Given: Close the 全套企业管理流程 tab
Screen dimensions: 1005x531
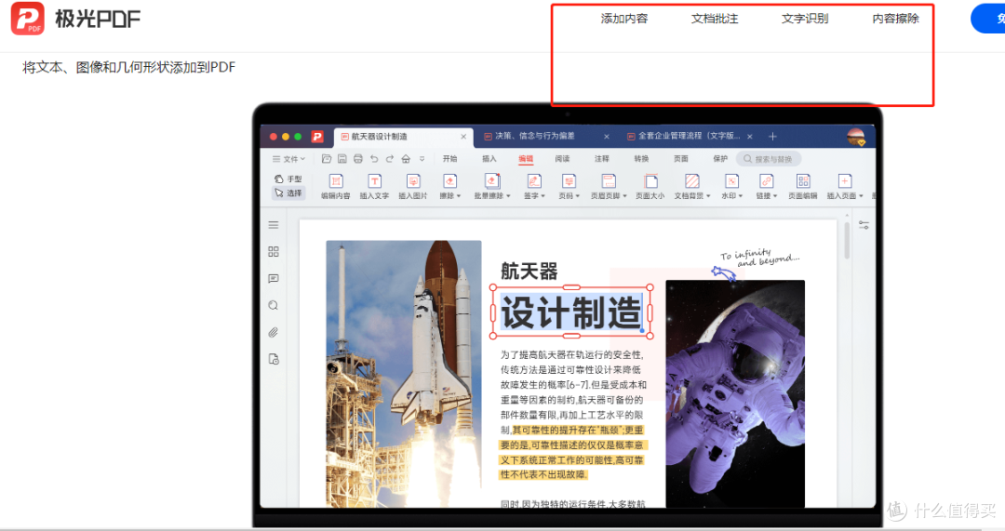Looking at the screenshot, I should tap(750, 137).
